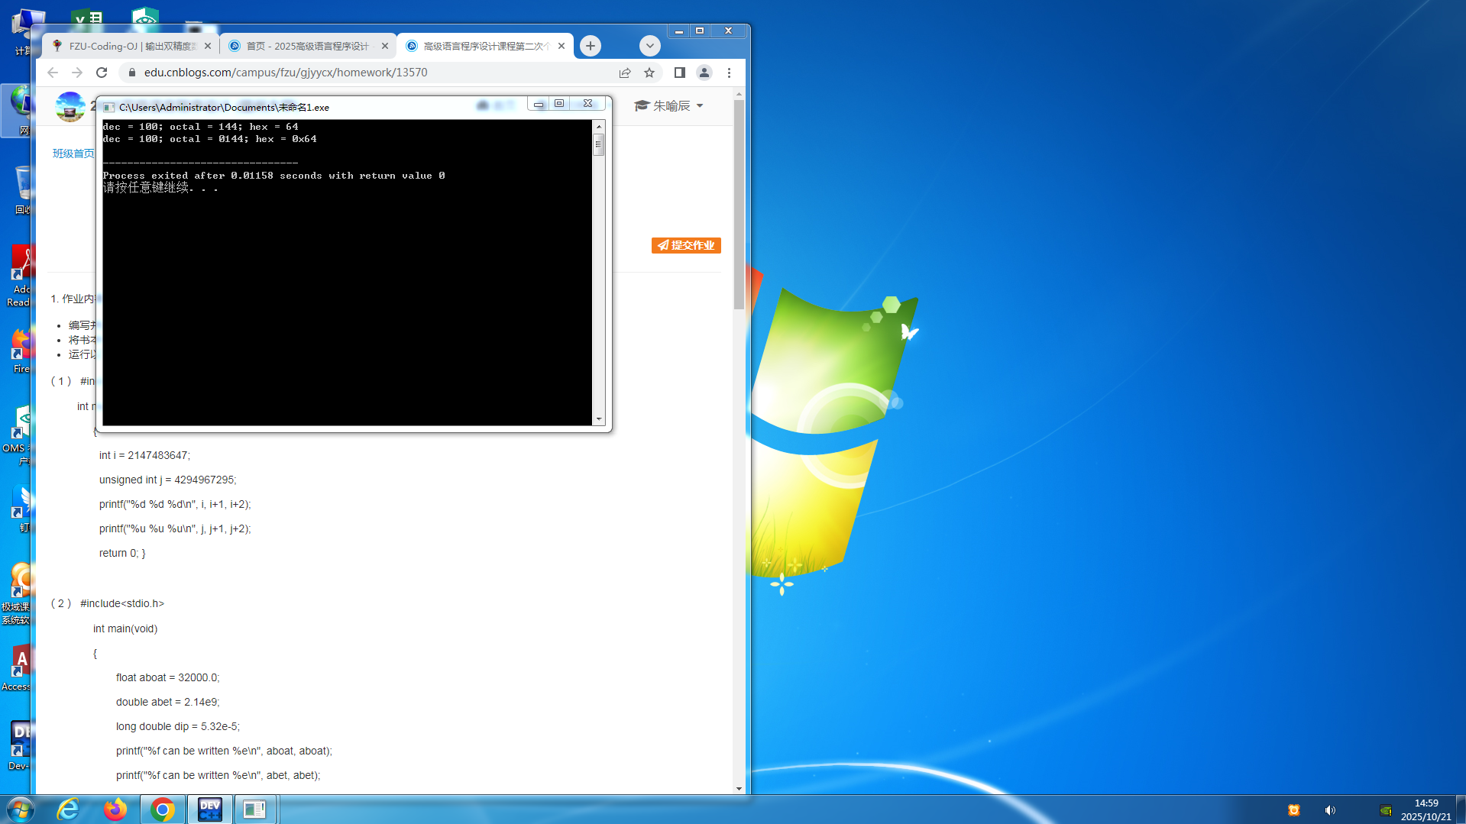Select the console program taskbar button

[x=255, y=809]
